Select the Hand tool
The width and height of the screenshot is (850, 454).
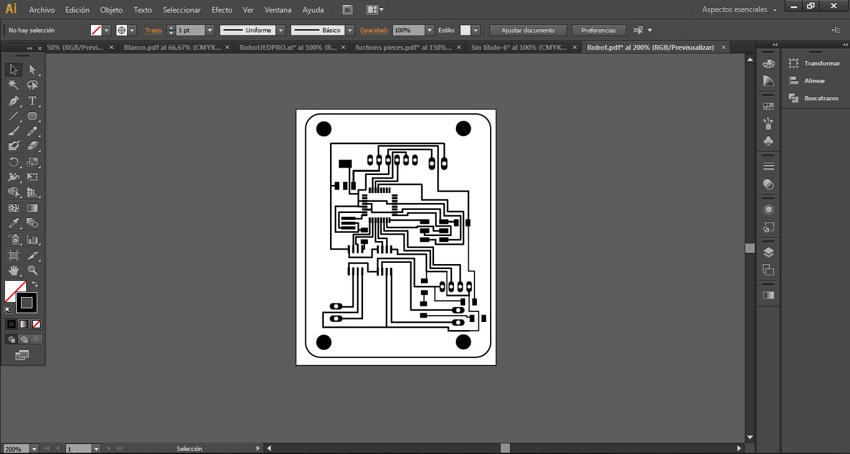click(x=14, y=270)
